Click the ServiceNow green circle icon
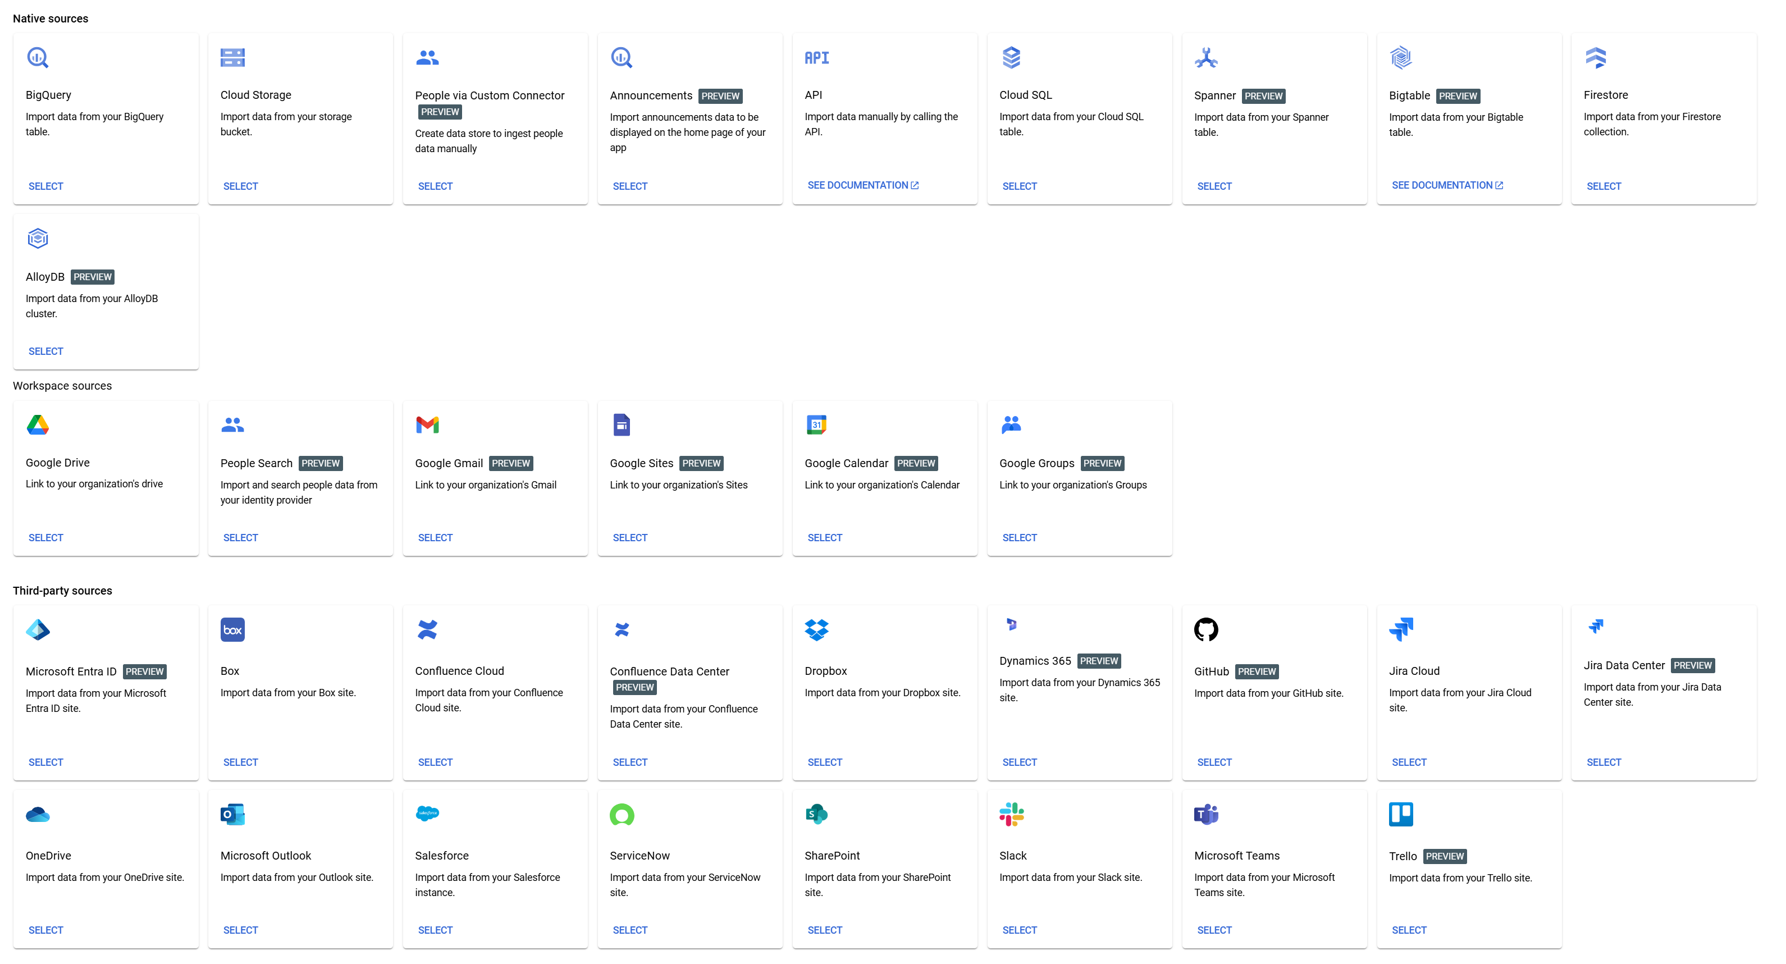This screenshot has height=964, width=1786. (622, 814)
